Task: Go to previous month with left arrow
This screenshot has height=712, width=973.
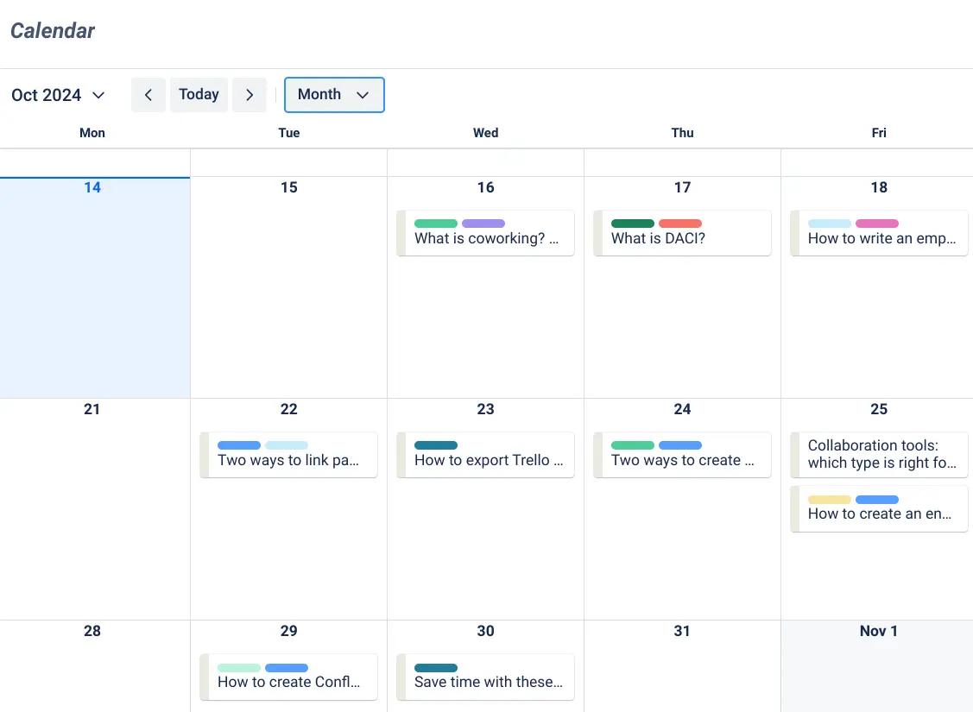Action: coord(148,95)
